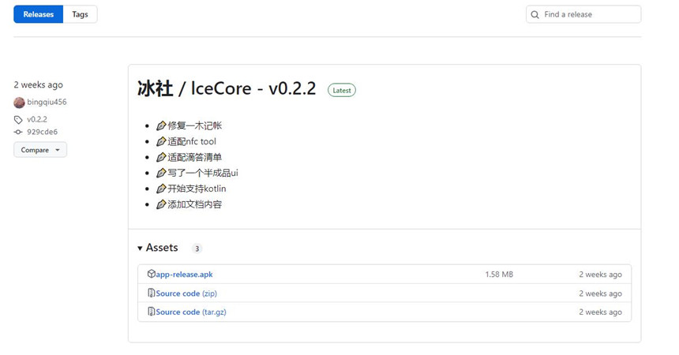
Task: Click the 2 weeks ago release date in sidebar
Action: (38, 85)
